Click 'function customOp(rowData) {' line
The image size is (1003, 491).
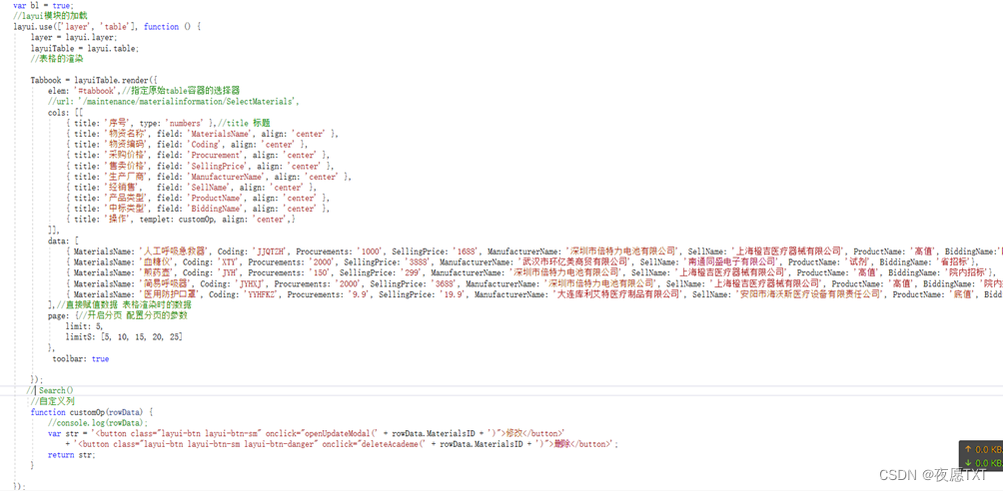(x=92, y=412)
